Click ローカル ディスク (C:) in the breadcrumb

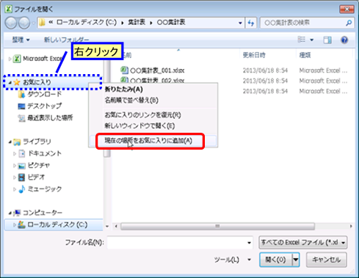[87, 23]
